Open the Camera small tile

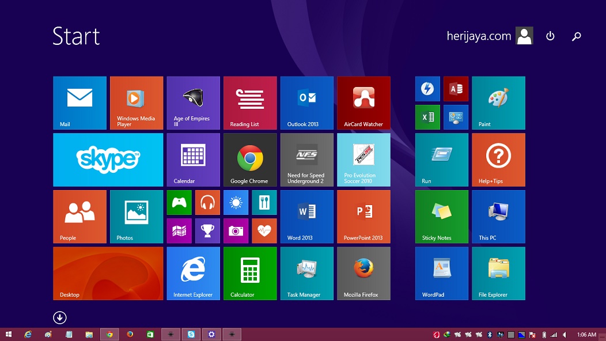(x=236, y=230)
